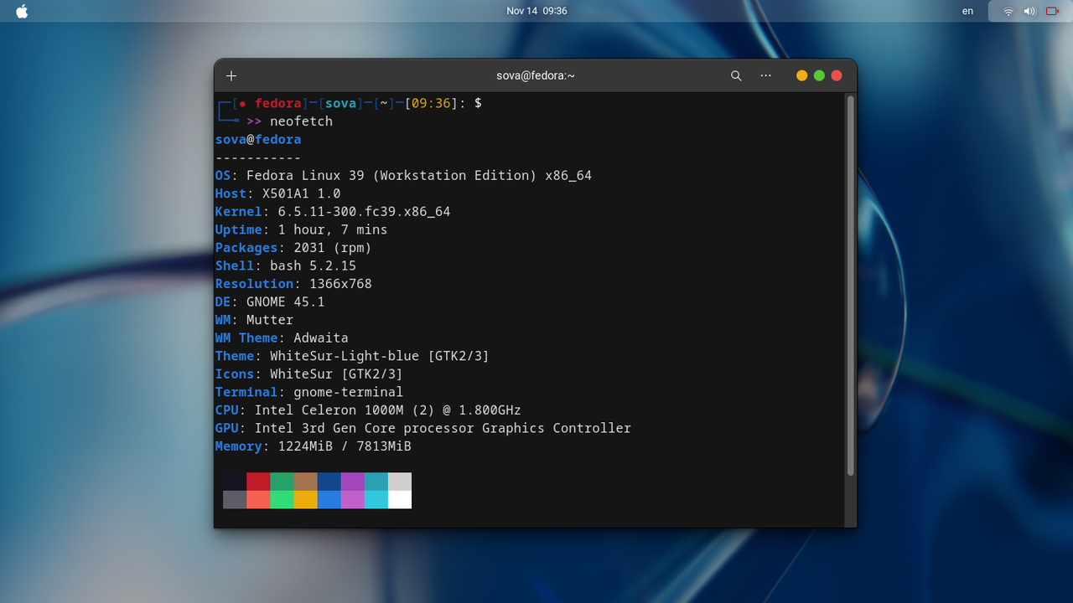This screenshot has width=1073, height=603.
Task: Click the light gray block in top row
Action: 400,482
